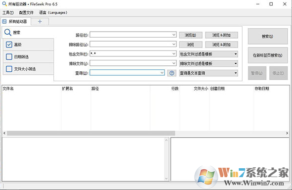Viewport: 292px width, 190px height.
Task: Click the horizontal scrollbar thumb of results
Action: coord(91,133)
